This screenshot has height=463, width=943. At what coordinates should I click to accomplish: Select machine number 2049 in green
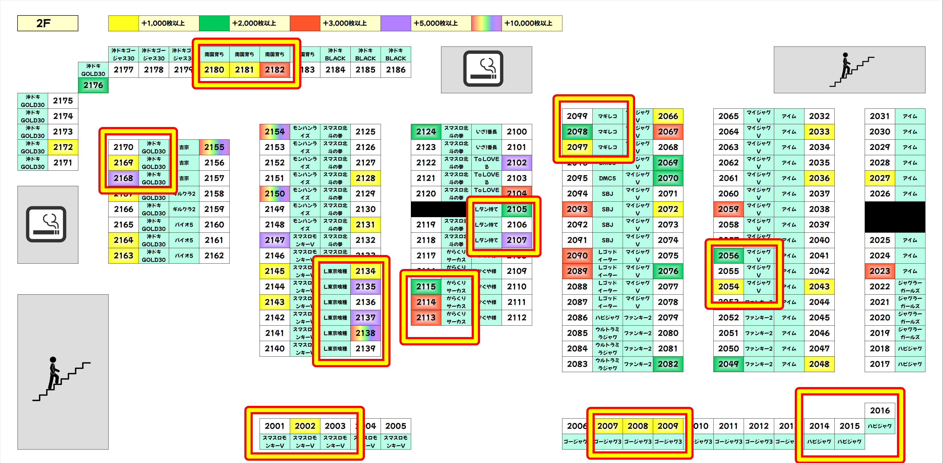tap(728, 364)
